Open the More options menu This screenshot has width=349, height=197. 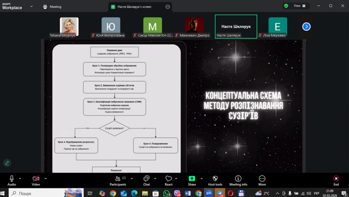coord(262,180)
